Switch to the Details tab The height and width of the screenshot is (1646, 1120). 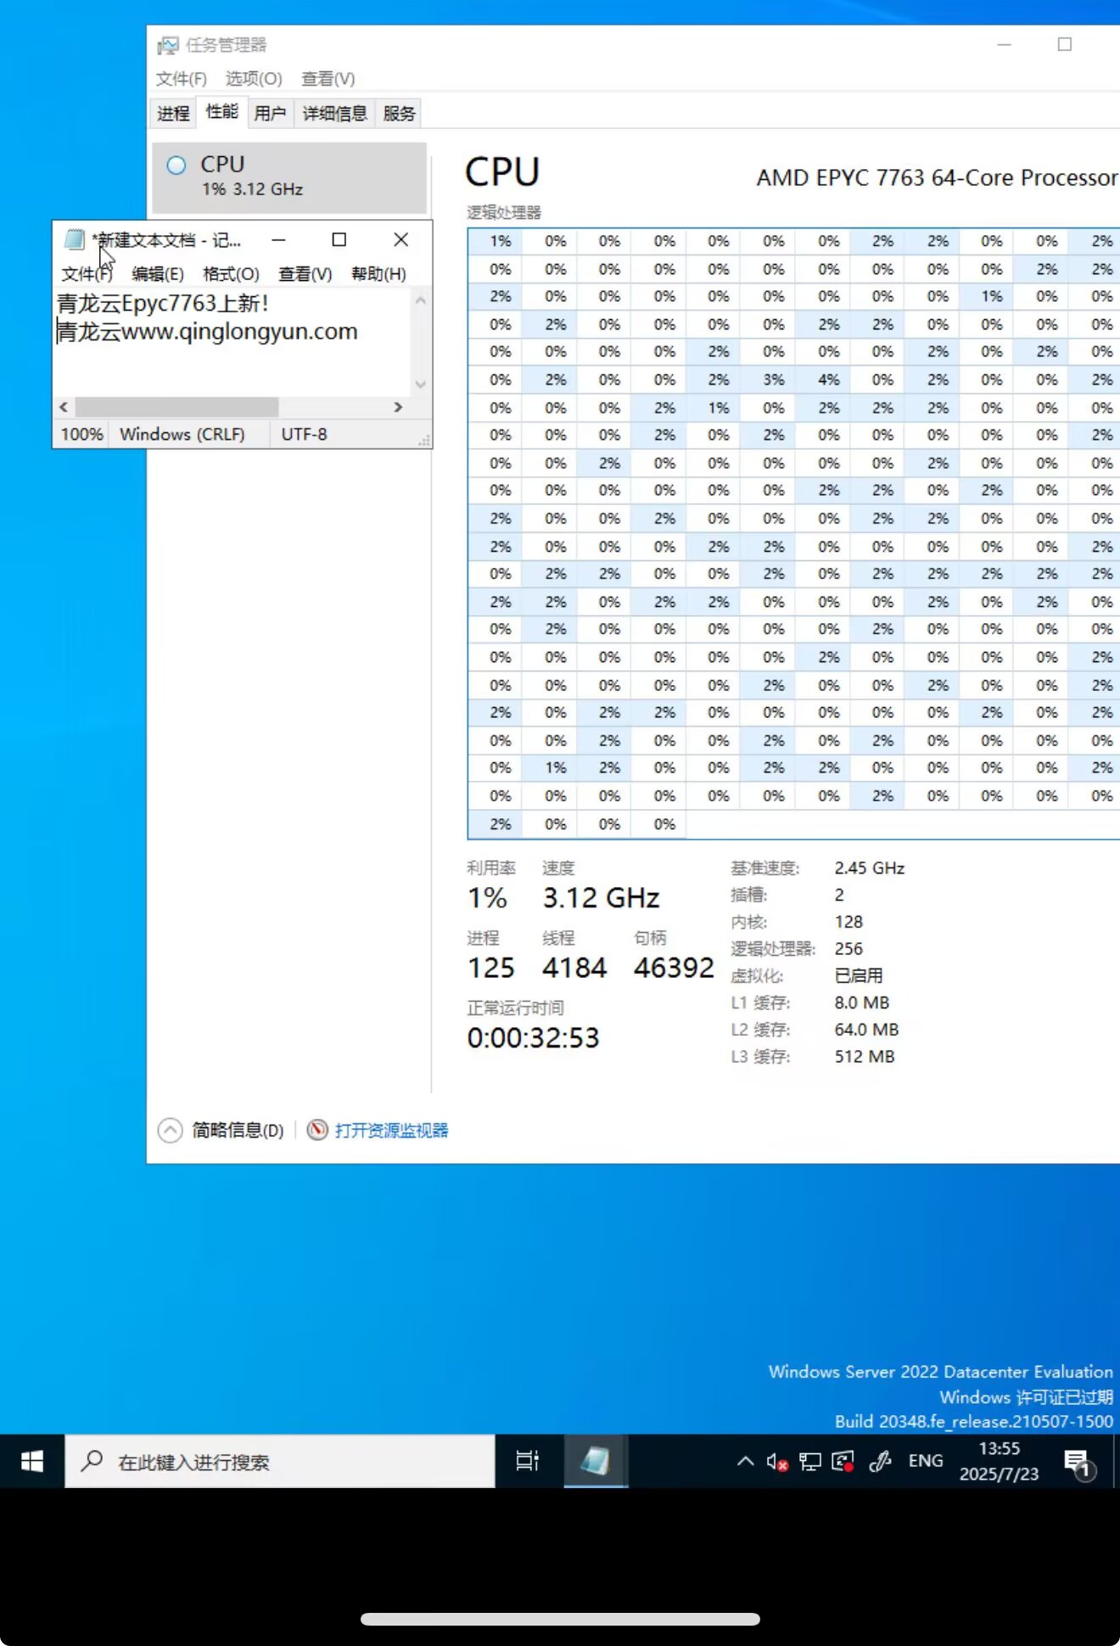click(x=334, y=114)
